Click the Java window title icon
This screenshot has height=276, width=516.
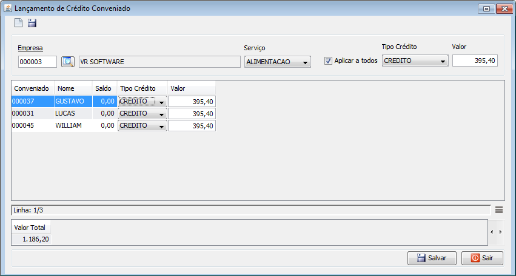coord(8,8)
